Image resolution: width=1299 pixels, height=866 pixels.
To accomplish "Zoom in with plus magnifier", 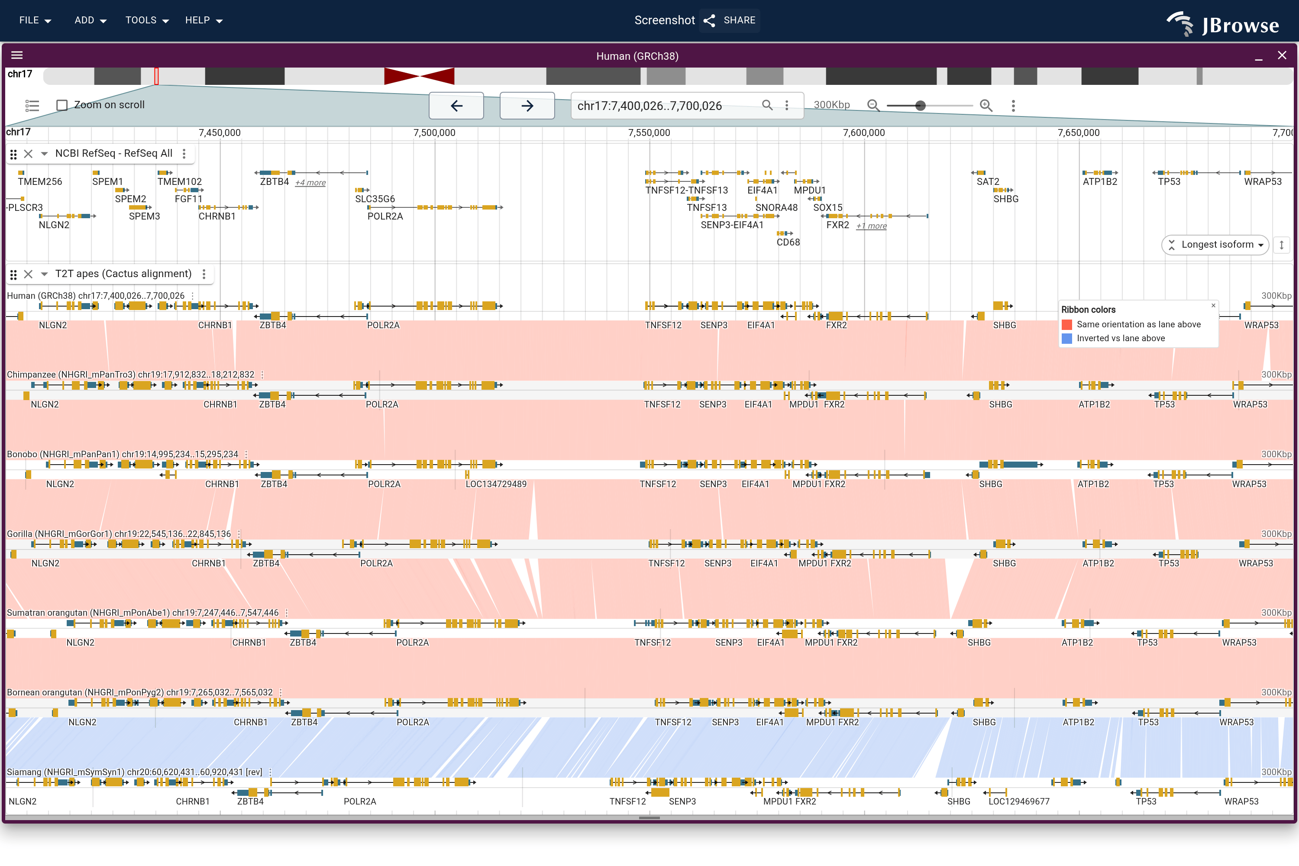I will click(986, 106).
